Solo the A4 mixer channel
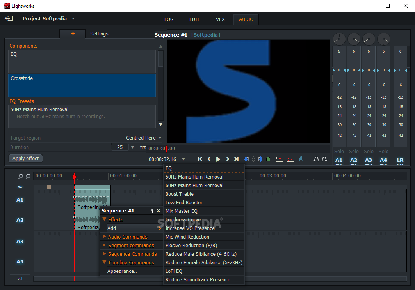 [383, 152]
